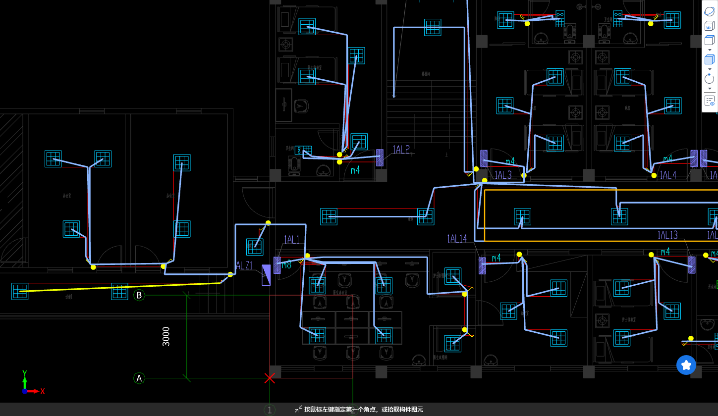Activate the orbit view tool

point(709,12)
